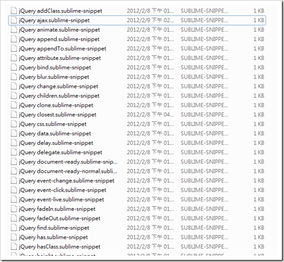Viewport: 284px width, 262px height.
Task: Click the file name jQuery find.sublime-snippet
Action: (x=54, y=227)
